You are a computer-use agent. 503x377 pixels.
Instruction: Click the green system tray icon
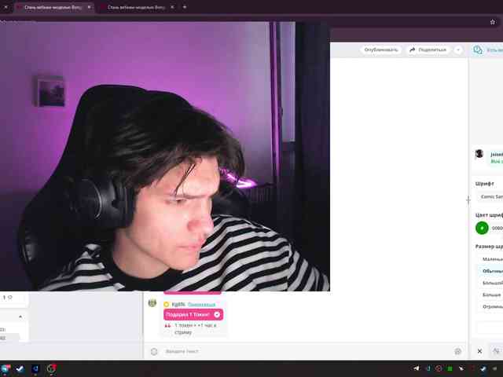tap(450, 369)
